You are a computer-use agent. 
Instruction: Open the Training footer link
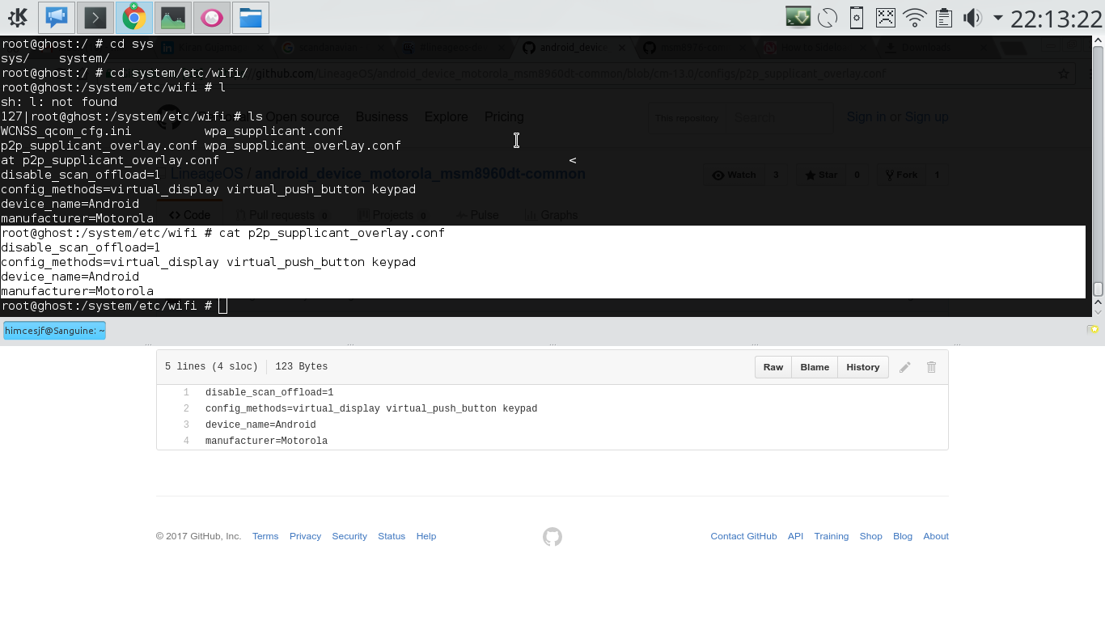point(832,536)
